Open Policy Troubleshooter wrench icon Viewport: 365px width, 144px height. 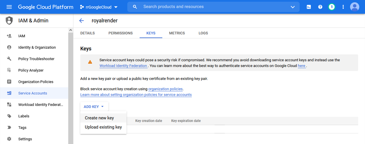pos(9,59)
